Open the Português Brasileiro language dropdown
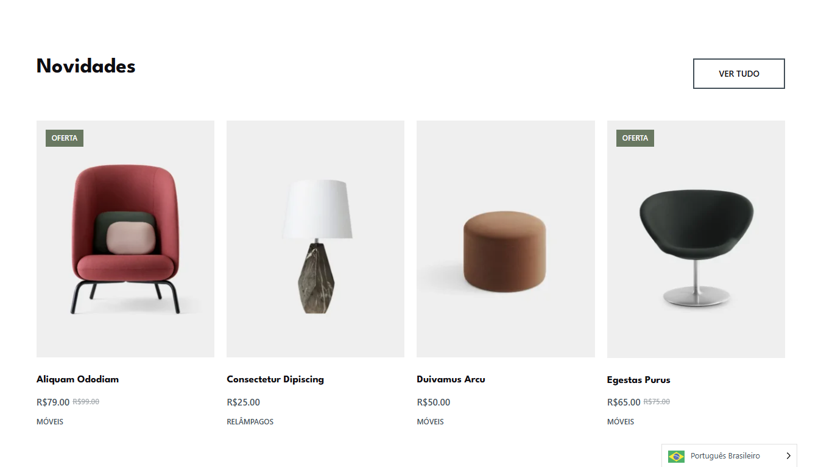821x467 pixels. (729, 456)
